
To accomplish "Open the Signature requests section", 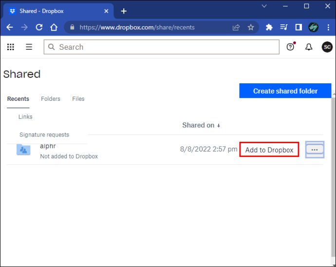I will click(44, 135).
